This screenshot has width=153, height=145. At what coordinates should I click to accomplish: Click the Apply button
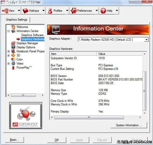[x=80, y=140]
